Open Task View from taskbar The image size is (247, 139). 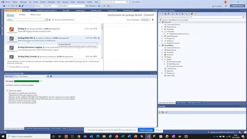[60, 136]
